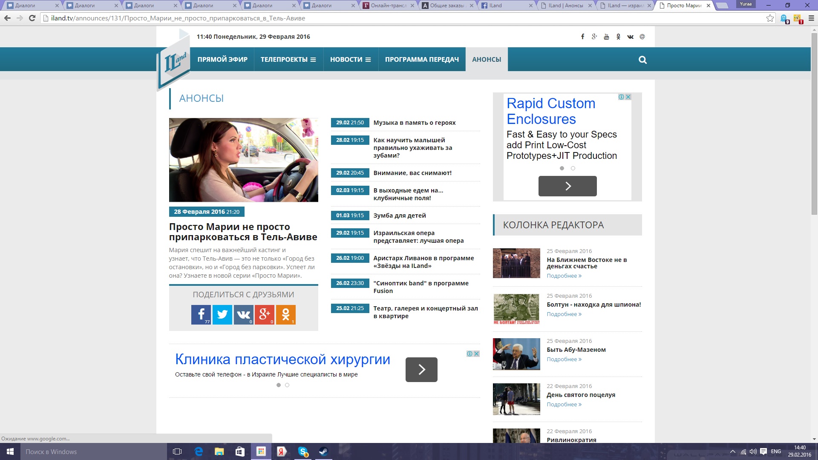Image resolution: width=818 pixels, height=460 pixels.
Task: Click the Поиск в Windows search box
Action: coord(94,451)
